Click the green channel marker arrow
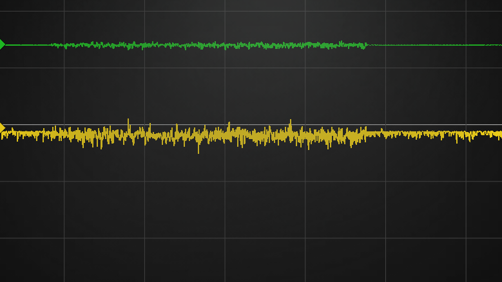 point(3,44)
